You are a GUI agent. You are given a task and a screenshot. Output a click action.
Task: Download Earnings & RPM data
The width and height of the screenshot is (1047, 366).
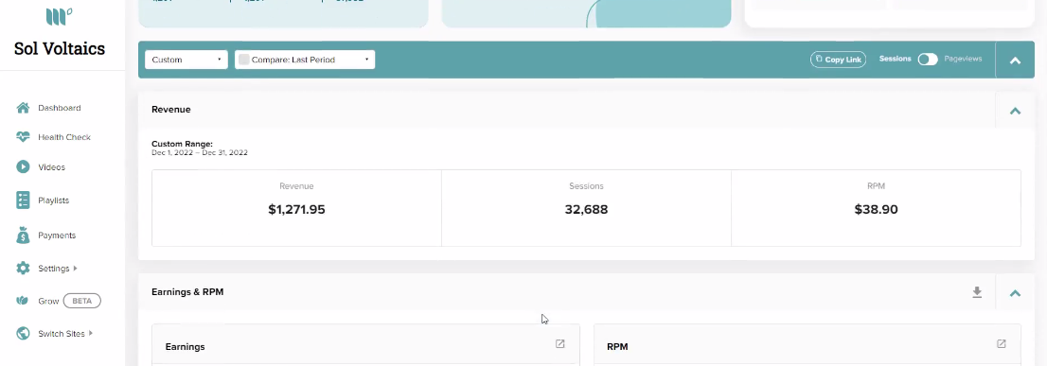pos(977,292)
